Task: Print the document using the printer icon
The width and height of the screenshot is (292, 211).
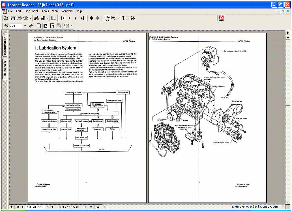Action: coord(19,18)
